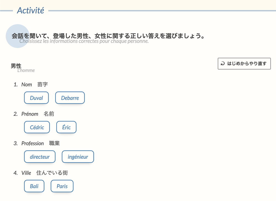Screen dimensions: 276x201
Task: Choose Paris as the city
Action: 62,186
